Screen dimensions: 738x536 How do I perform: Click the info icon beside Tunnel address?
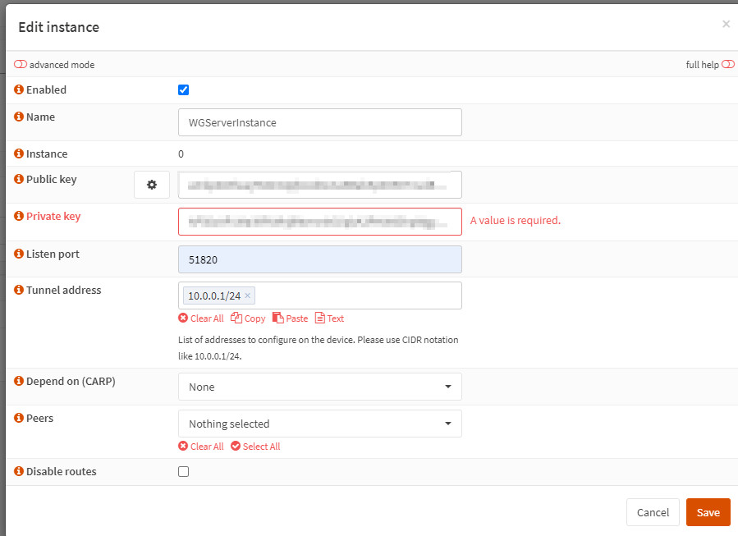coord(19,290)
